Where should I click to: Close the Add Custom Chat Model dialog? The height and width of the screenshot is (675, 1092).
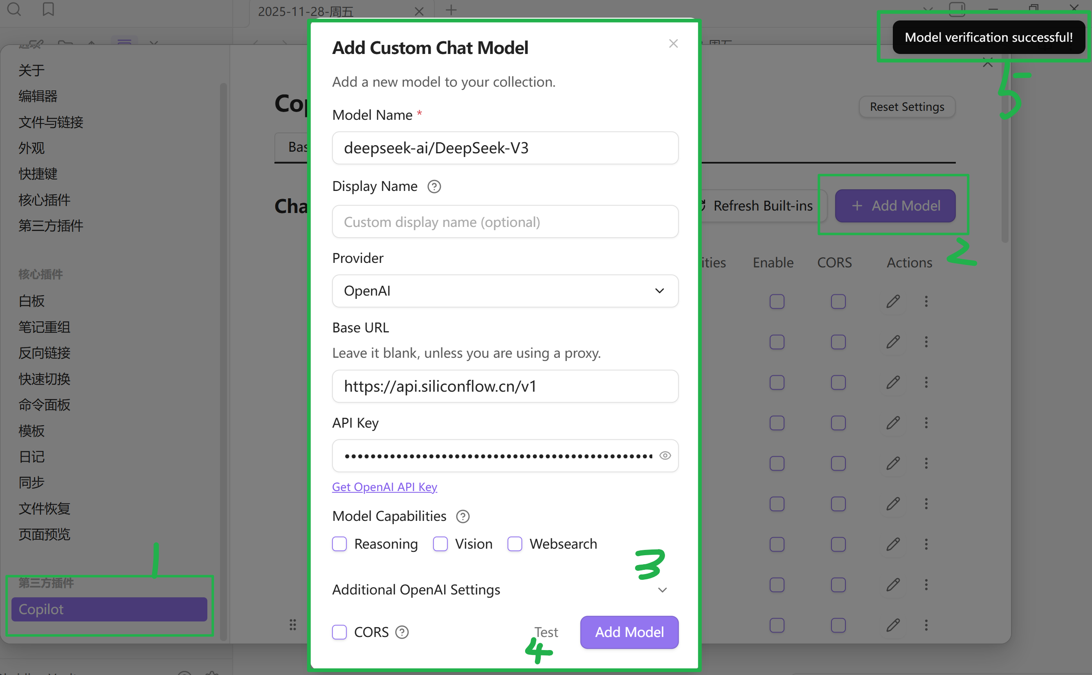click(673, 44)
